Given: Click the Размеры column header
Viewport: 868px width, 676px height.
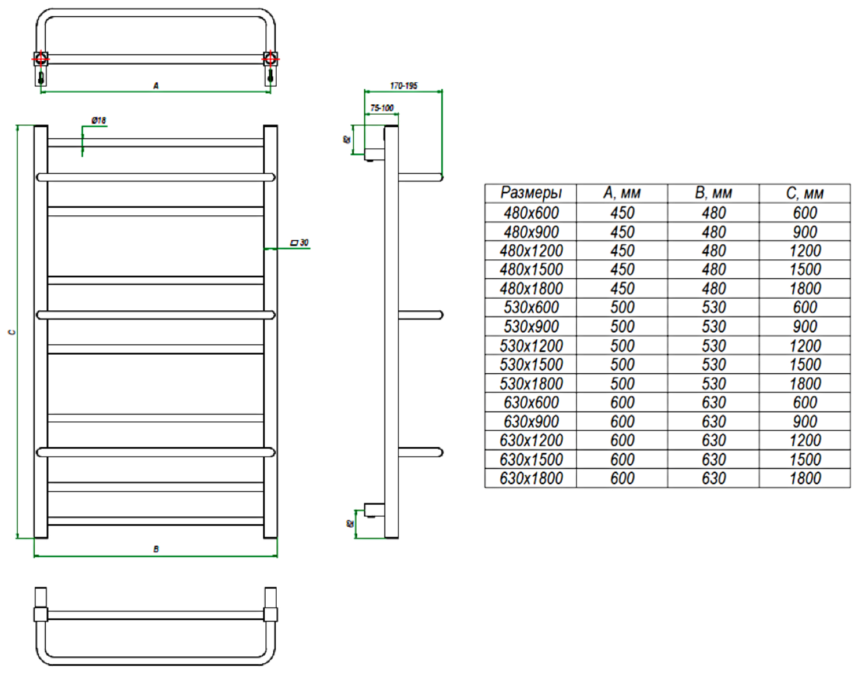Looking at the screenshot, I should (530, 193).
